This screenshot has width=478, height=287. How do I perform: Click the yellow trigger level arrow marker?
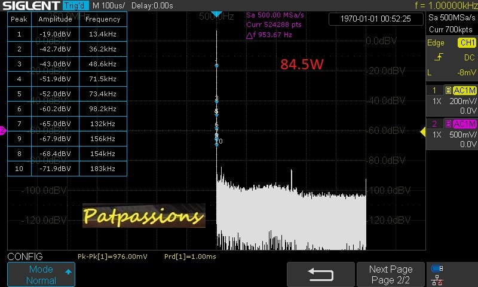click(423, 132)
